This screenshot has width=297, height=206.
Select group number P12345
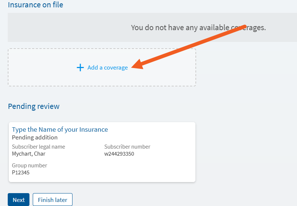[x=21, y=173]
